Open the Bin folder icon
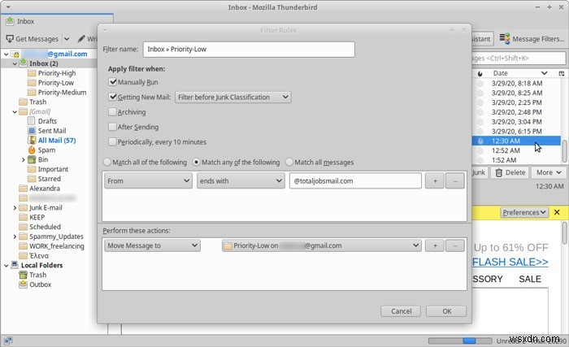The width and height of the screenshot is (569, 347). point(32,160)
